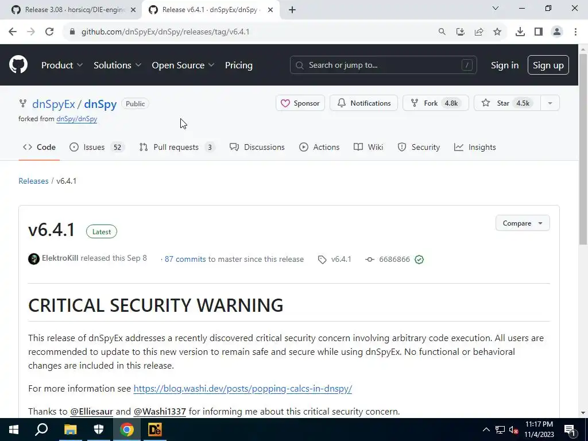Screen dimensions: 588x441
Task: Open Chrome tab search chevron
Action: [496, 8]
